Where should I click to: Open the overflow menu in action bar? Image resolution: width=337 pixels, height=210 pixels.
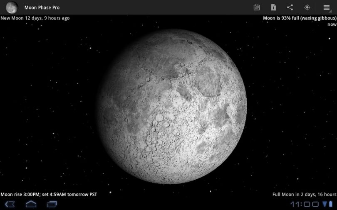tap(327, 7)
